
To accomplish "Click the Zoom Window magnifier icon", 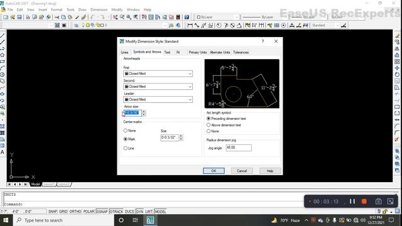I will point(129,17).
